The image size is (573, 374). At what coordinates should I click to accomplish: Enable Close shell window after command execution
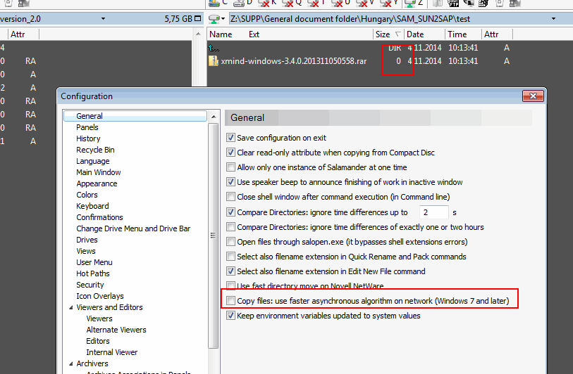[x=230, y=197]
